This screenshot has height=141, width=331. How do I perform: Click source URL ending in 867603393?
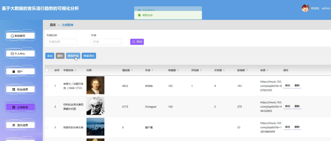tap(271, 86)
